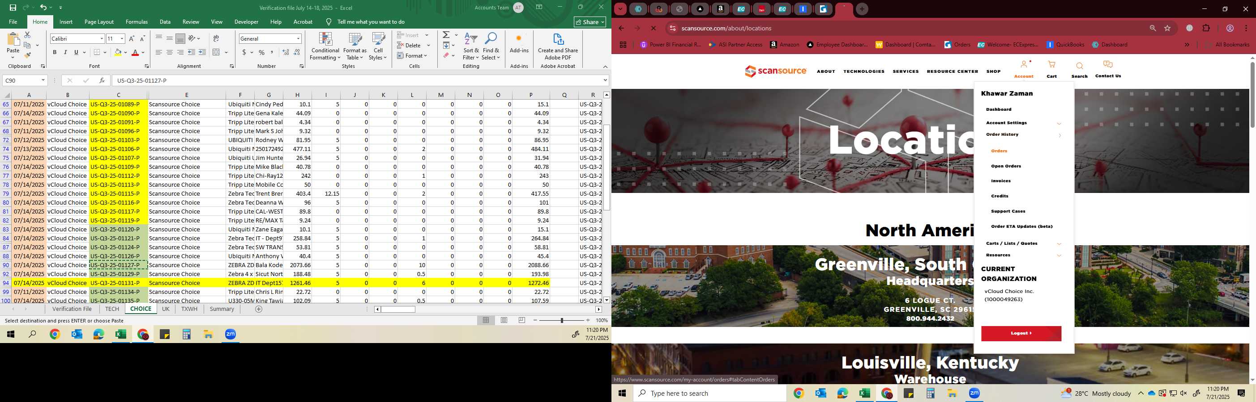This screenshot has width=1256, height=402.
Task: Click the Logout button
Action: coord(1021,333)
